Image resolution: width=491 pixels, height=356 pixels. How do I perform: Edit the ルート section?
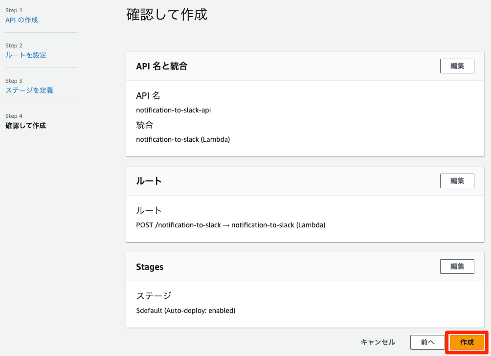[457, 181]
